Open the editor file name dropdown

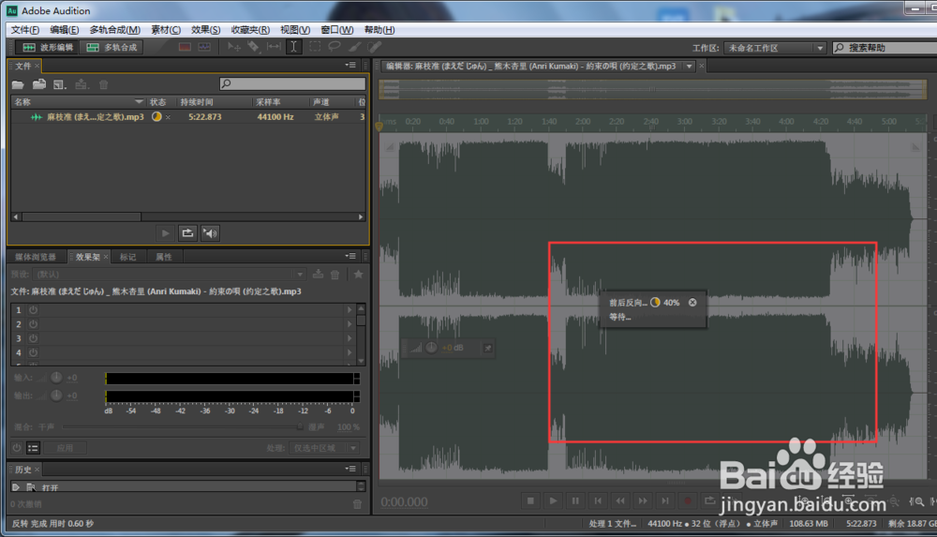pyautogui.click(x=689, y=67)
